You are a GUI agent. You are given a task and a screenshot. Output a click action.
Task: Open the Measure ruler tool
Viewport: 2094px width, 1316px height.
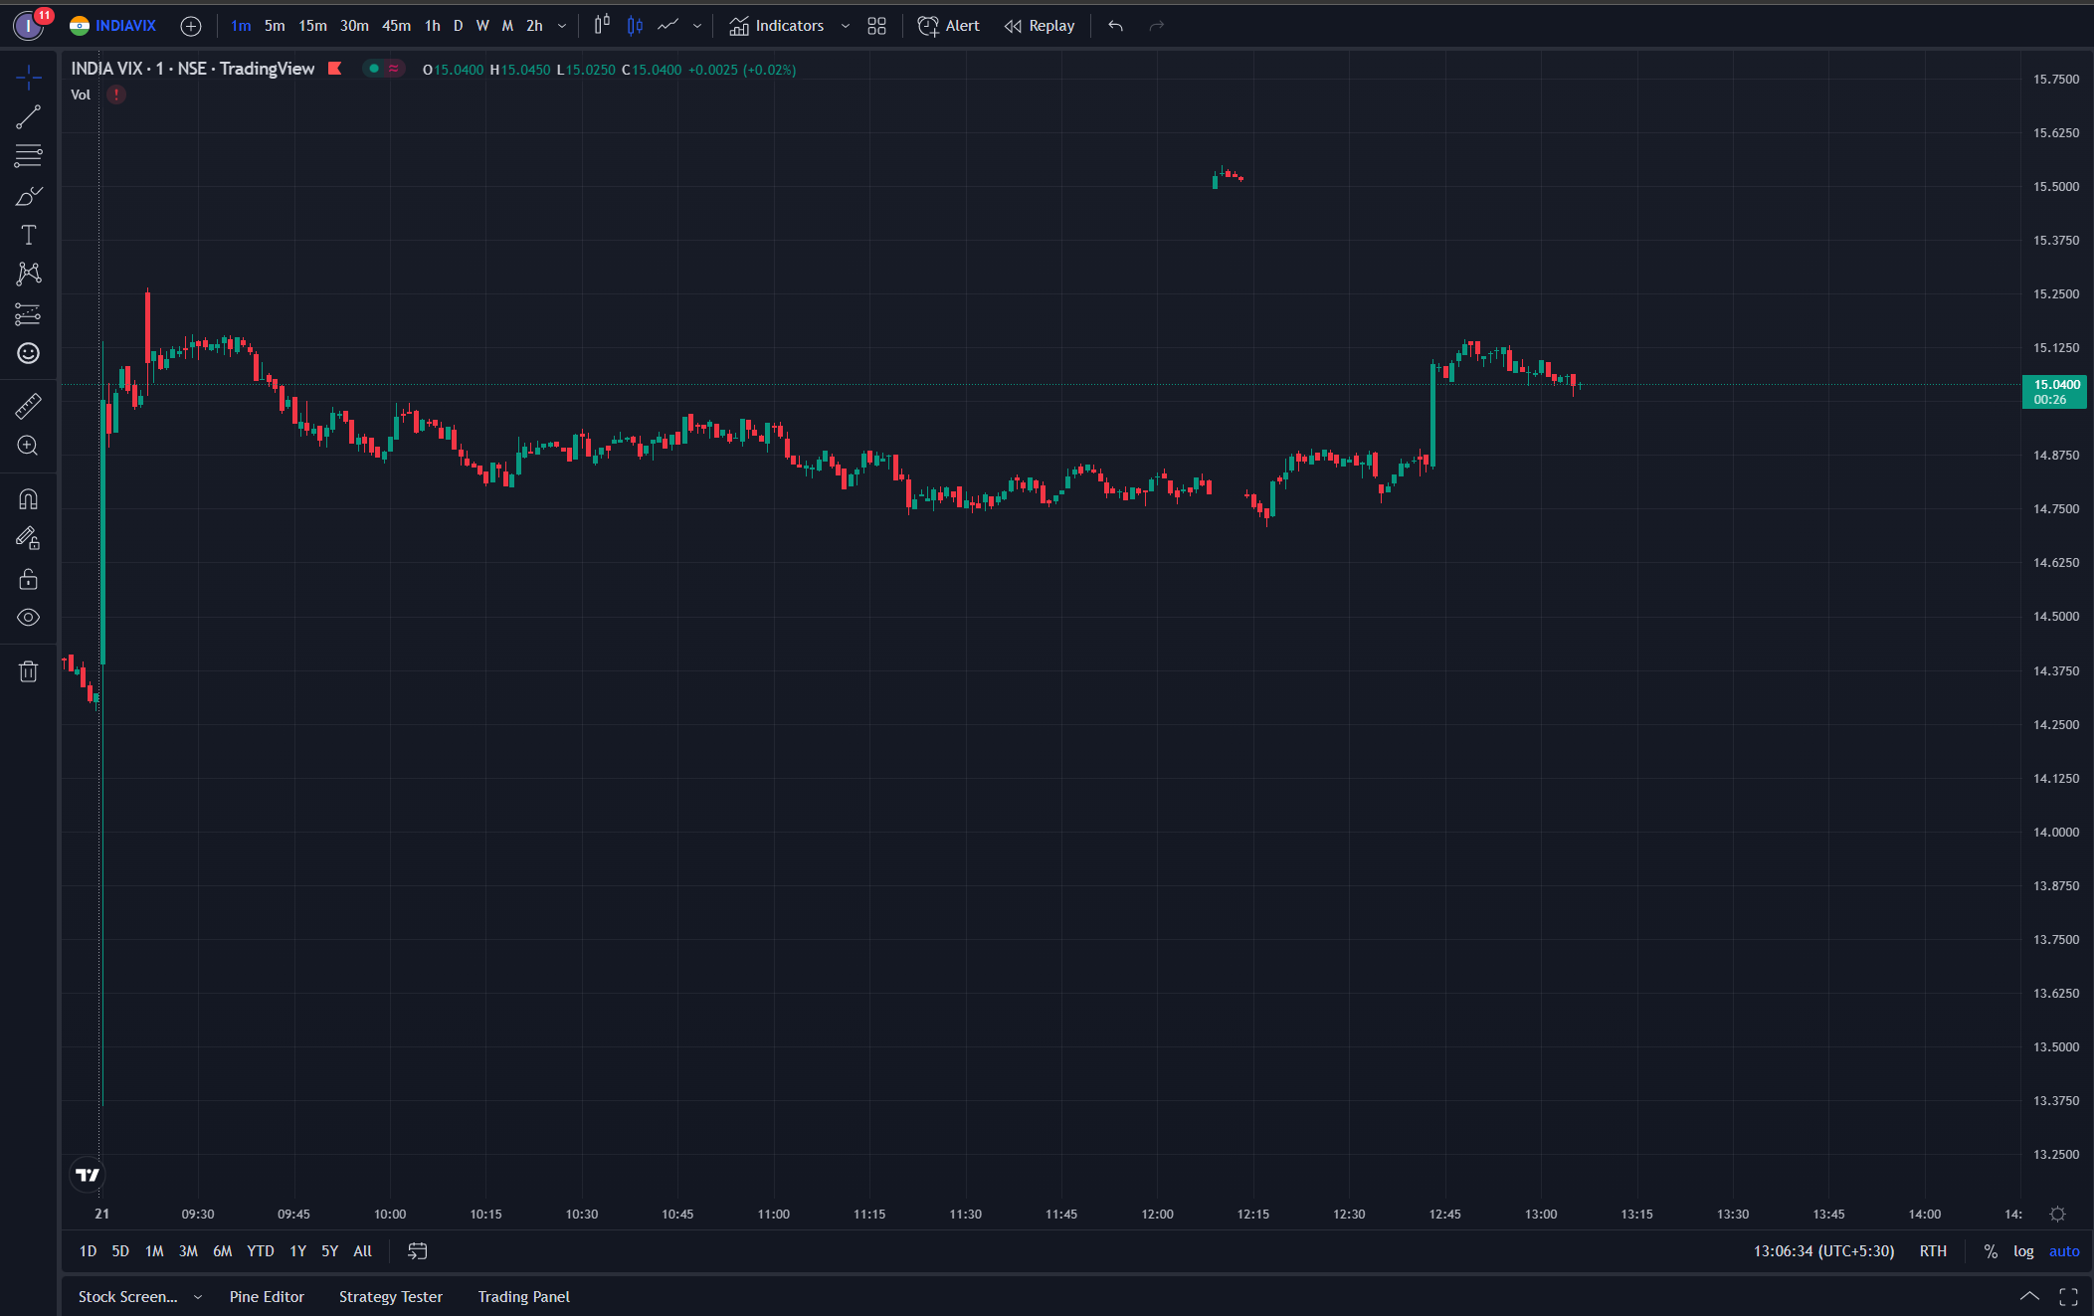pos(28,406)
